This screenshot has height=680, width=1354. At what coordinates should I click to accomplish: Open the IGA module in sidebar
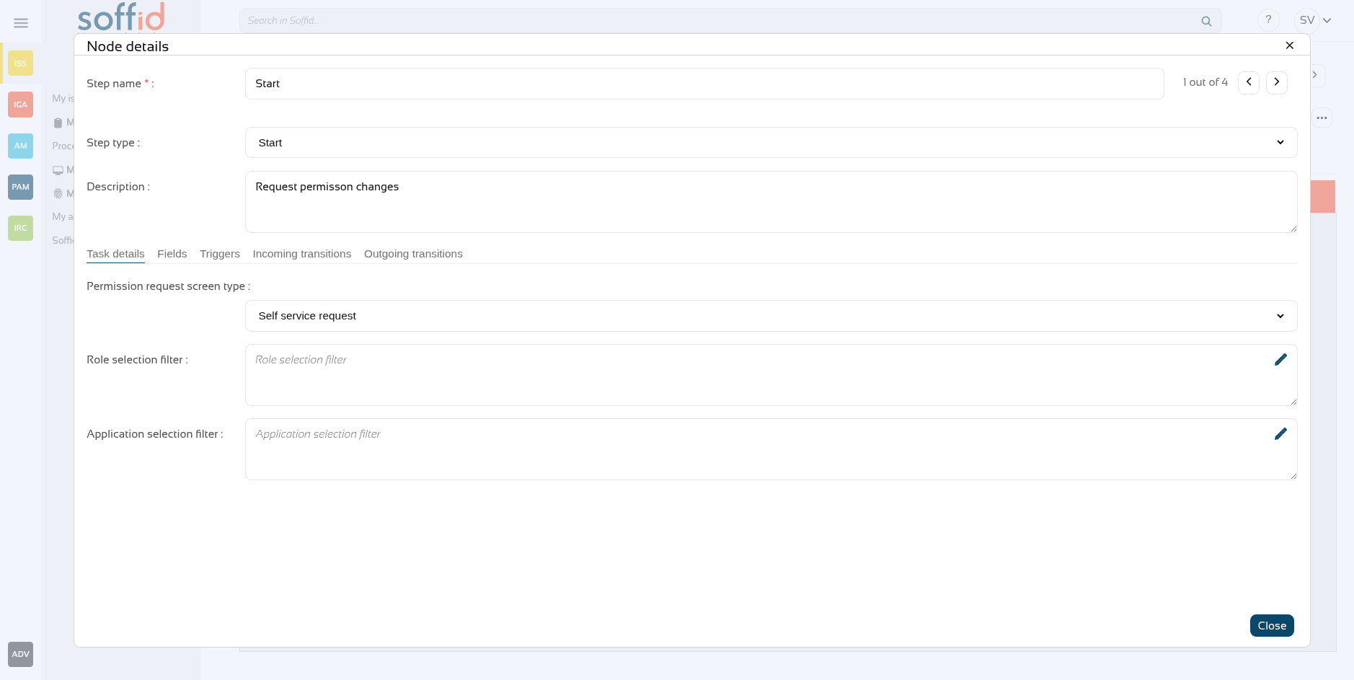pyautogui.click(x=20, y=105)
